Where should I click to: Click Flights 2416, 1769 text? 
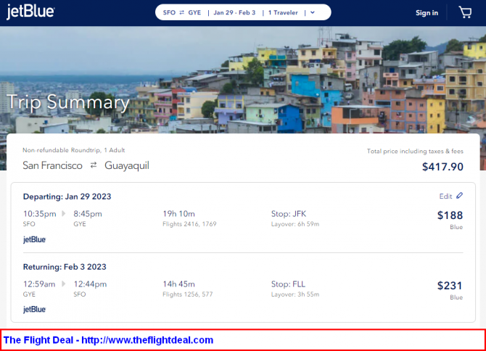(189, 223)
